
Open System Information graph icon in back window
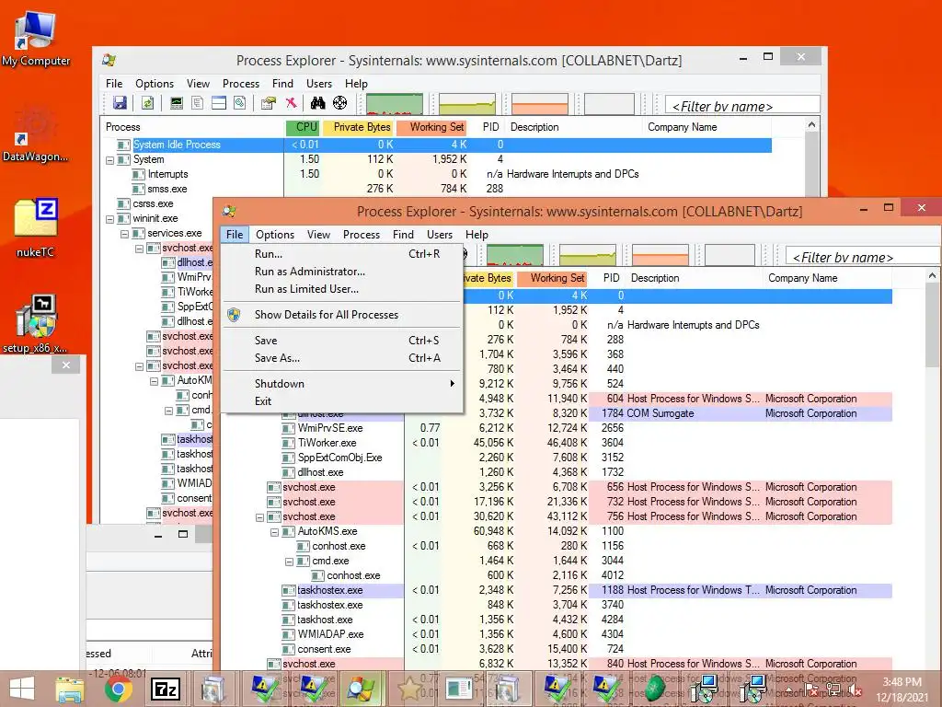coord(176,103)
